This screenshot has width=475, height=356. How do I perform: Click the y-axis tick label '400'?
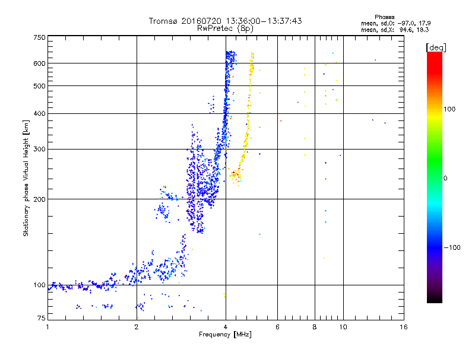[39, 113]
